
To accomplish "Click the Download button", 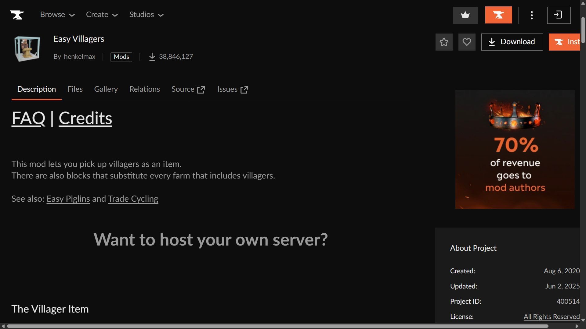I will tap(512, 42).
